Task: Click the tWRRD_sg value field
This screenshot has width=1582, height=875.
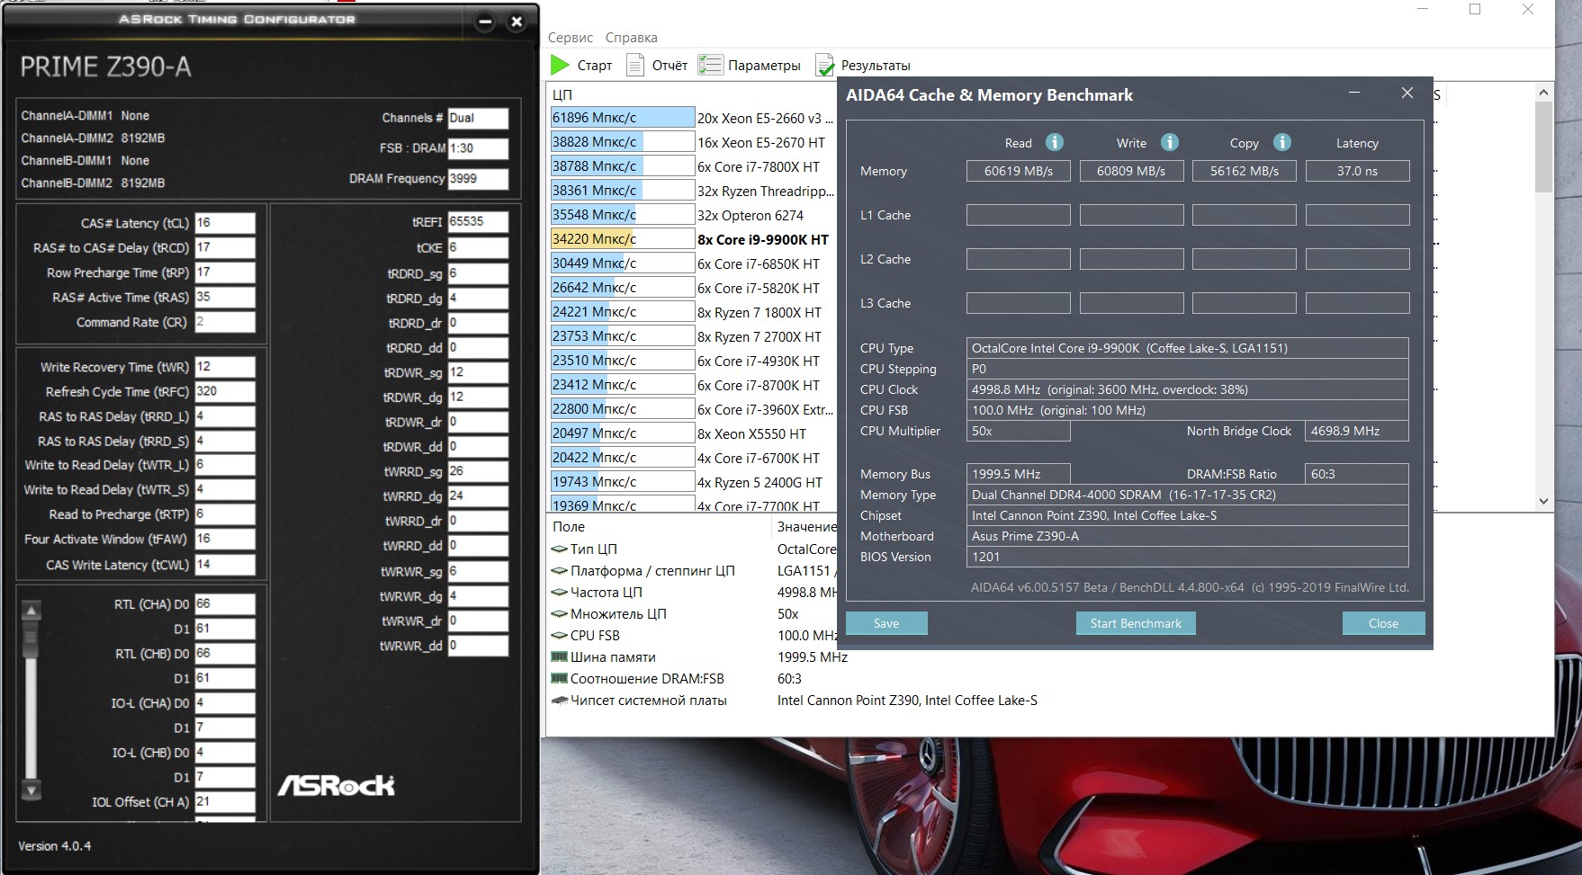Action: coord(478,471)
